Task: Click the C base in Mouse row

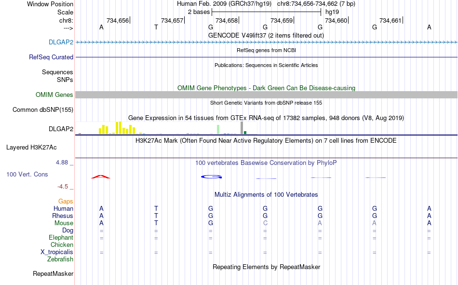Action: pos(265,223)
